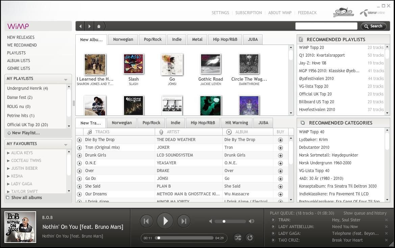Collapse the My Playlists panel
Viewport: 395px width, 248px height.
pos(66,79)
